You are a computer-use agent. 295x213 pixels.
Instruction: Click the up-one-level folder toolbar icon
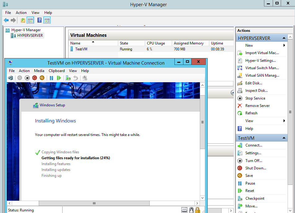click(x=23, y=20)
